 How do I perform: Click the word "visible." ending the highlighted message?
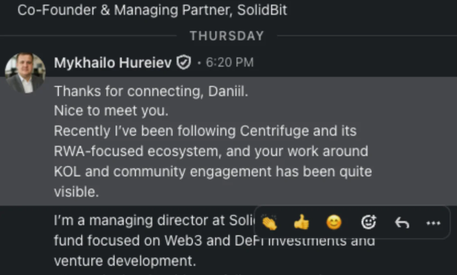click(76, 192)
